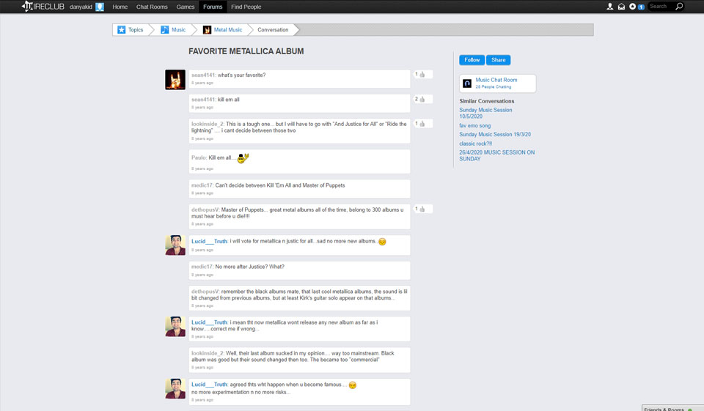Open the friends icon in the top bar
704x411 pixels.
tap(609, 7)
